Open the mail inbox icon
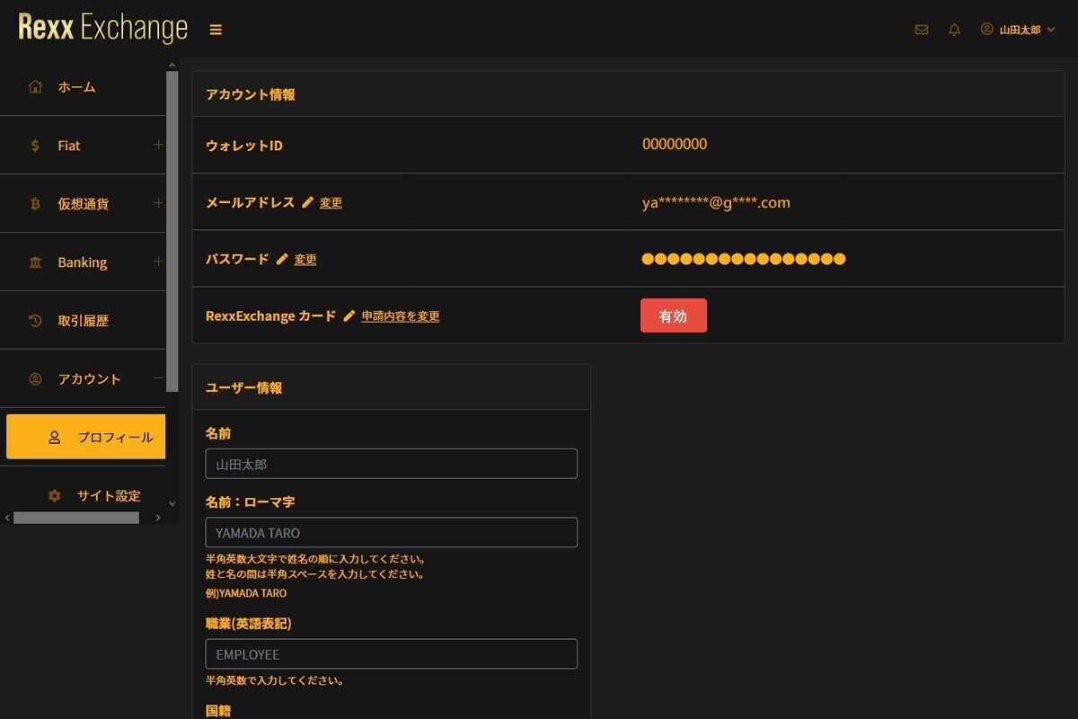 tap(921, 29)
